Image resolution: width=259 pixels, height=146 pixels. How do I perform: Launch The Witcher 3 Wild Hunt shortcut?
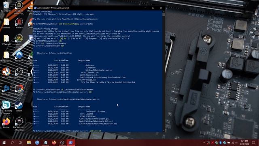[x=19, y=124]
